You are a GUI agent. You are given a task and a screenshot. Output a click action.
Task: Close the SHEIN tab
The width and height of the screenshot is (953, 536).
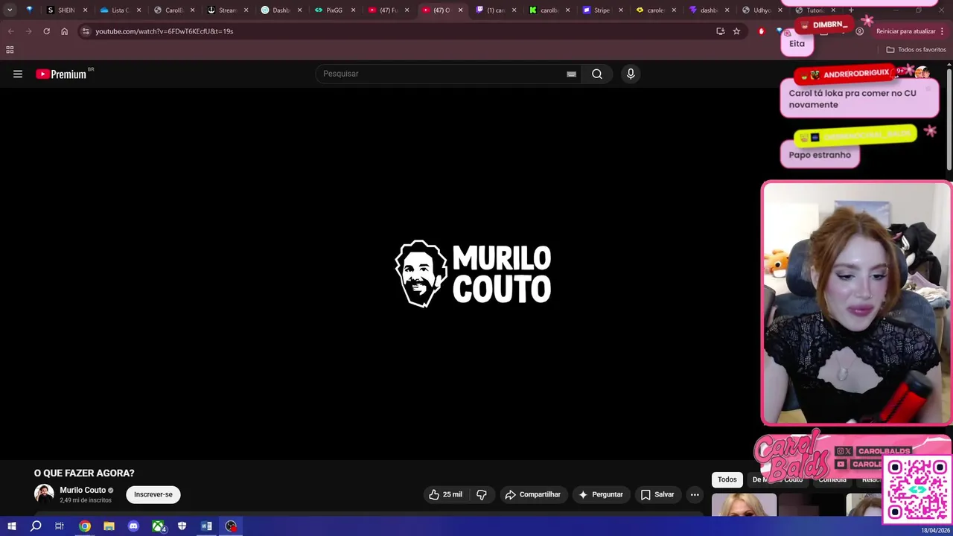pos(85,10)
